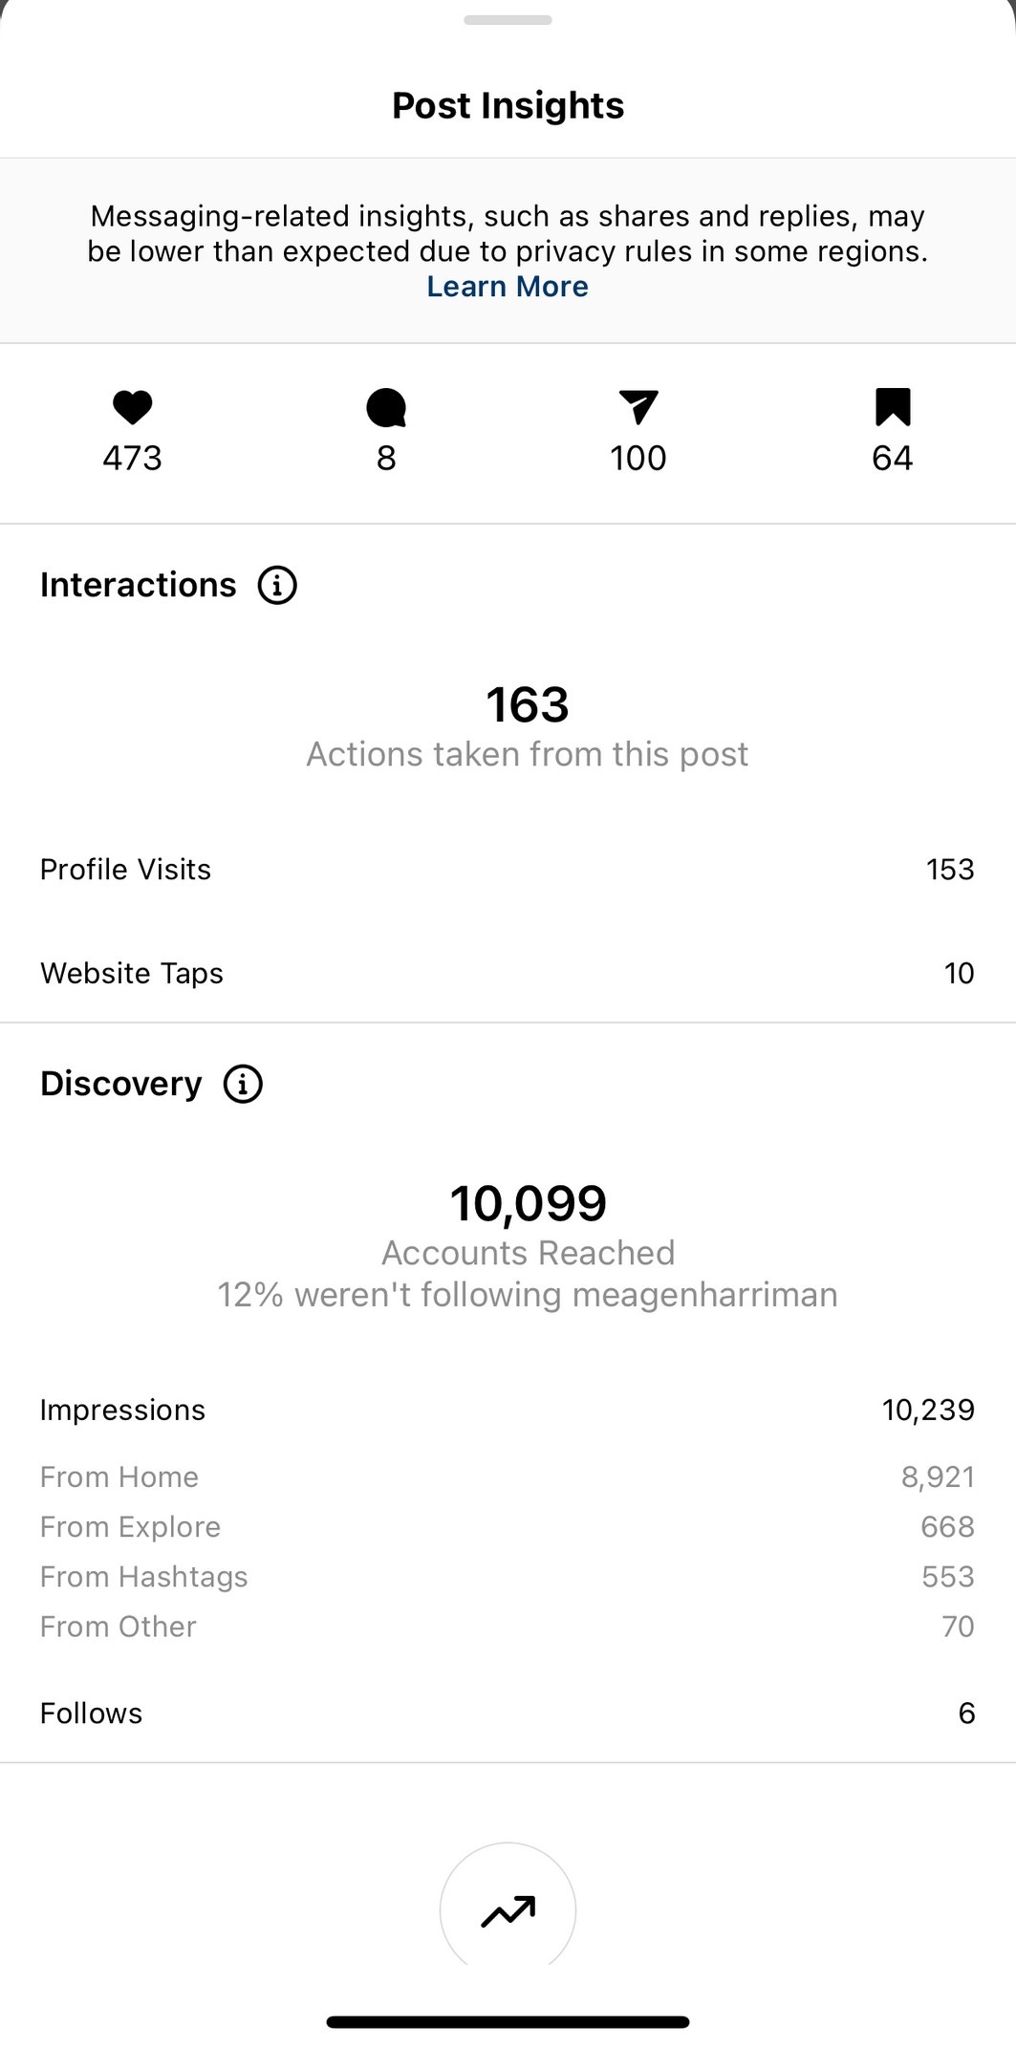Screen dimensions: 1016x2047
Task: Tap the bookmark saves icon
Action: pyautogui.click(x=892, y=407)
